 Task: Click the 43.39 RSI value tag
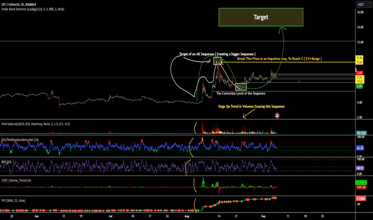pyautogui.click(x=360, y=148)
